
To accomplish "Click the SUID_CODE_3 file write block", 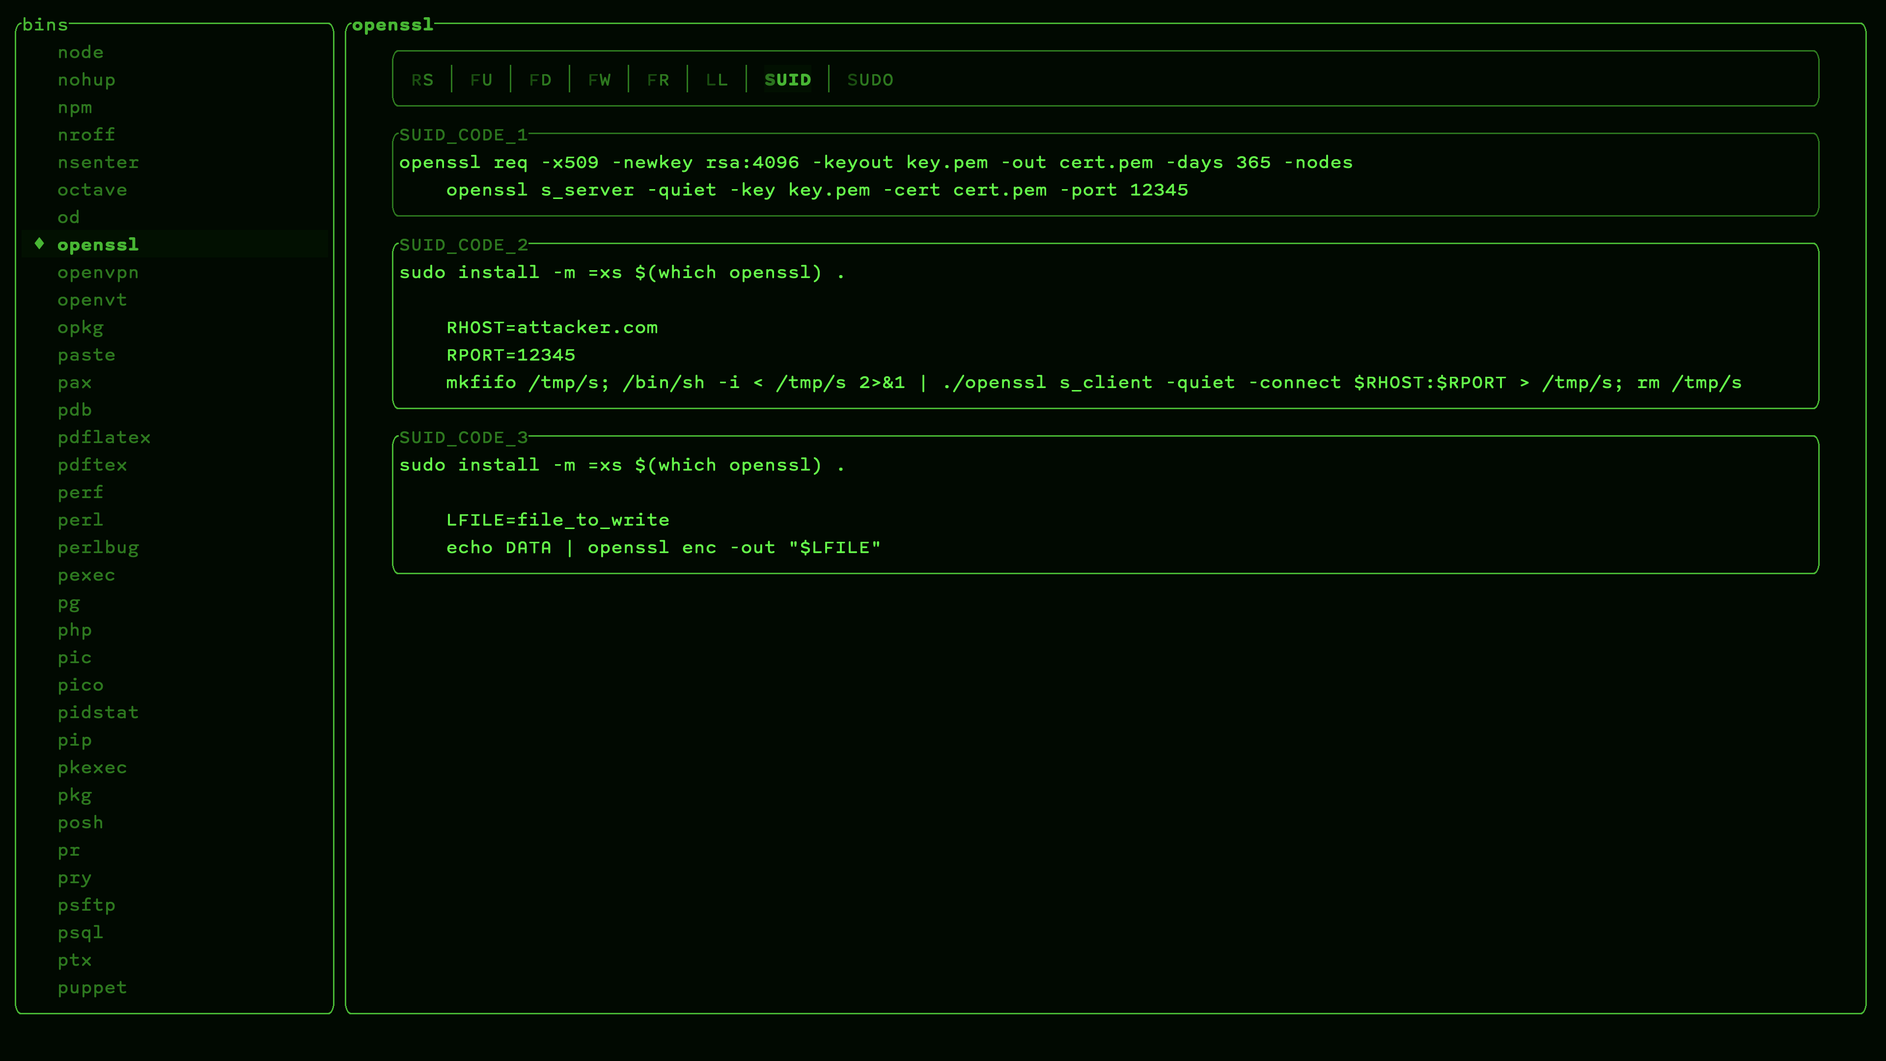I will coord(1106,506).
